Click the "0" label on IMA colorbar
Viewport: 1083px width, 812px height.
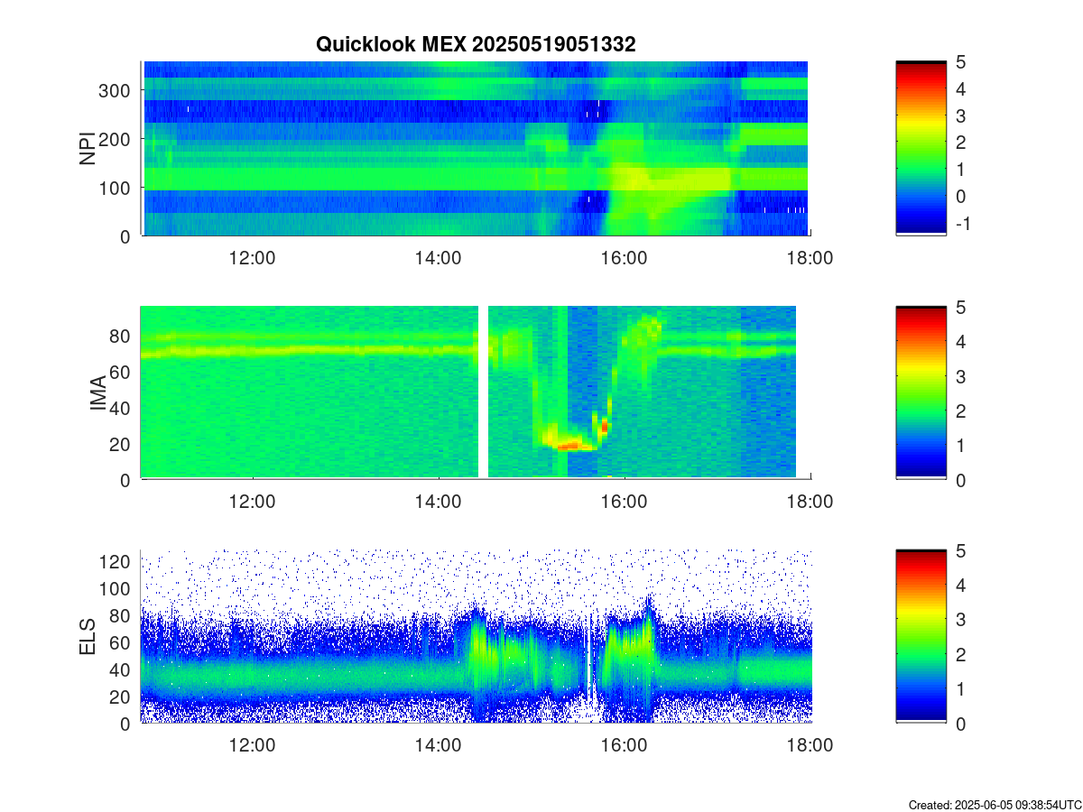960,479
